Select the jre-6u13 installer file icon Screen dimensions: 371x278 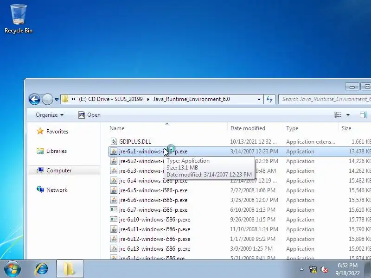114,249
